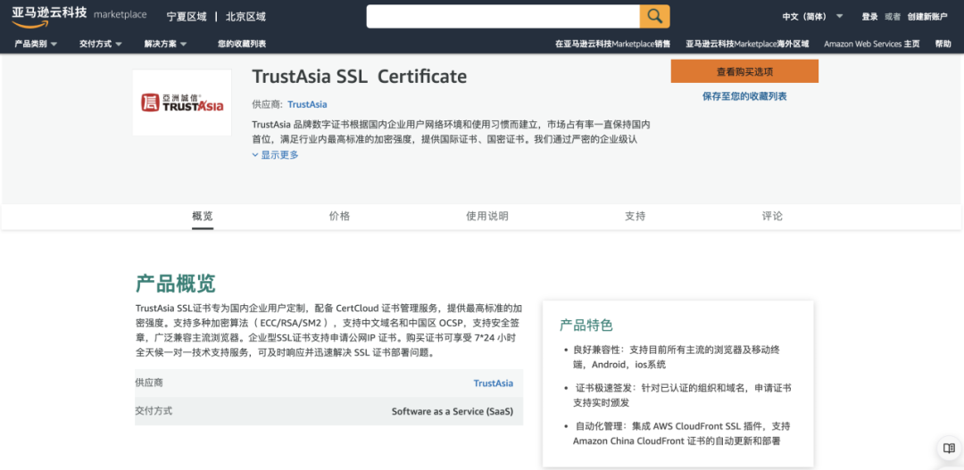
Task: Click the Amazon Web Services marketplace logo
Action: (79, 17)
